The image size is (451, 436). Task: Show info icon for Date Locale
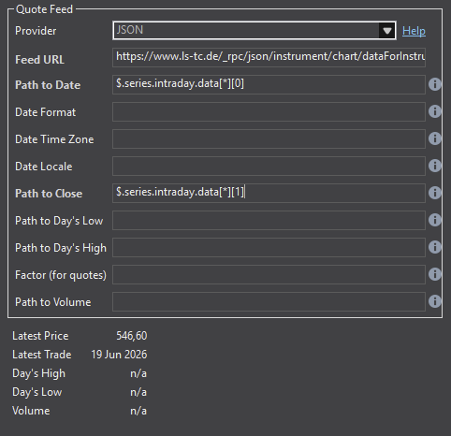pyautogui.click(x=435, y=166)
